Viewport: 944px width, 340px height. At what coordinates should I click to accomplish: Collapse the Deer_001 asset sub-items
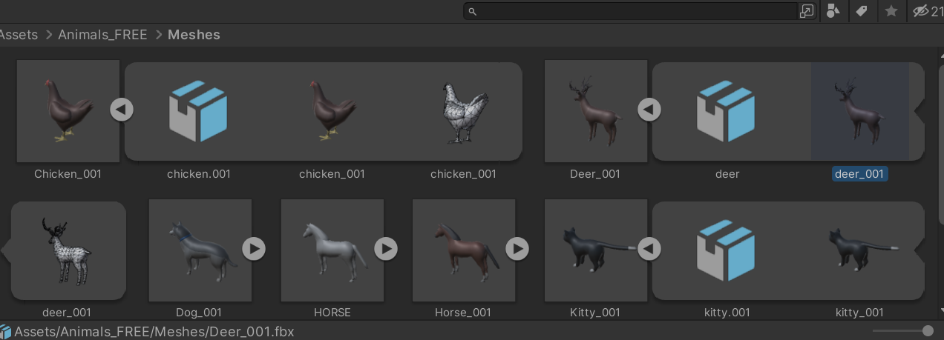point(649,110)
